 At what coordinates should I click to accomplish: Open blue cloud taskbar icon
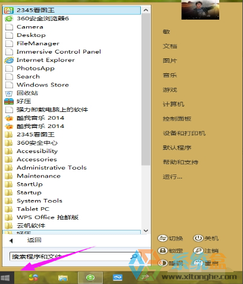click(x=118, y=277)
